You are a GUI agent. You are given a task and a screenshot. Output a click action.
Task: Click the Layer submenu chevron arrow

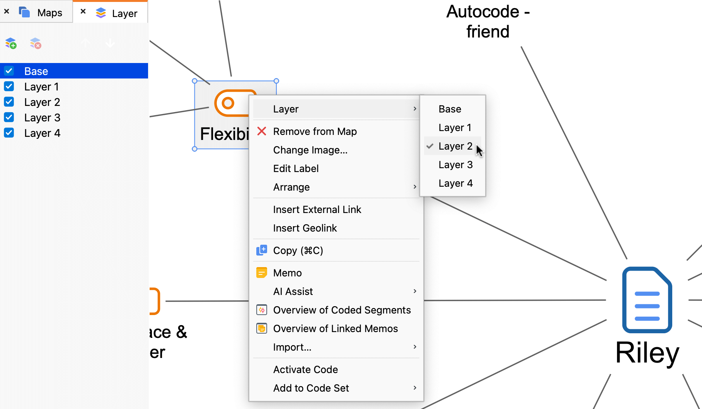click(415, 109)
